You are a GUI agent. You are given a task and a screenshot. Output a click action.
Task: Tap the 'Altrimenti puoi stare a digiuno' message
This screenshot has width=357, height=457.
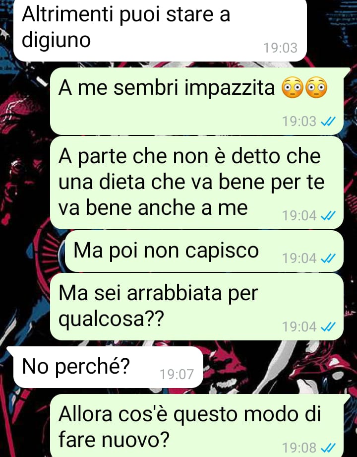tap(160, 30)
